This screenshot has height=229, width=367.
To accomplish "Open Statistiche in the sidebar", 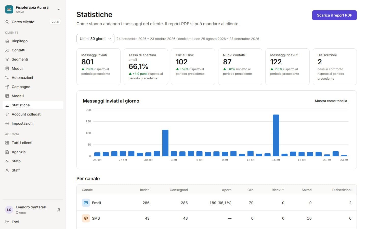I will pos(33,105).
